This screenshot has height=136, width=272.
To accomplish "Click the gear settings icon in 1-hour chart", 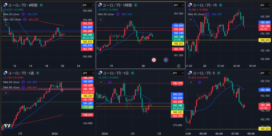I will click(x=178, y=66).
